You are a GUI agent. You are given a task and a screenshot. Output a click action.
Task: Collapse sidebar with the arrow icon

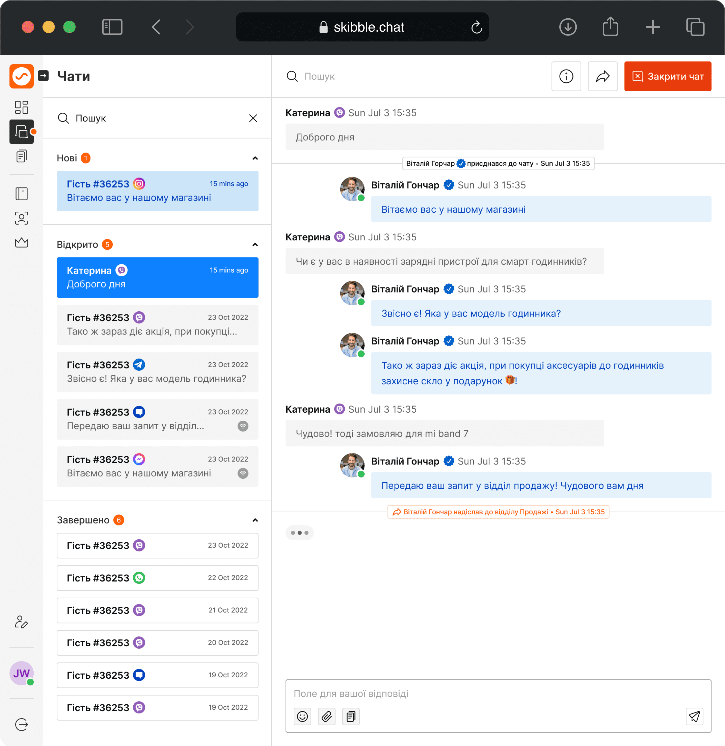coord(44,76)
